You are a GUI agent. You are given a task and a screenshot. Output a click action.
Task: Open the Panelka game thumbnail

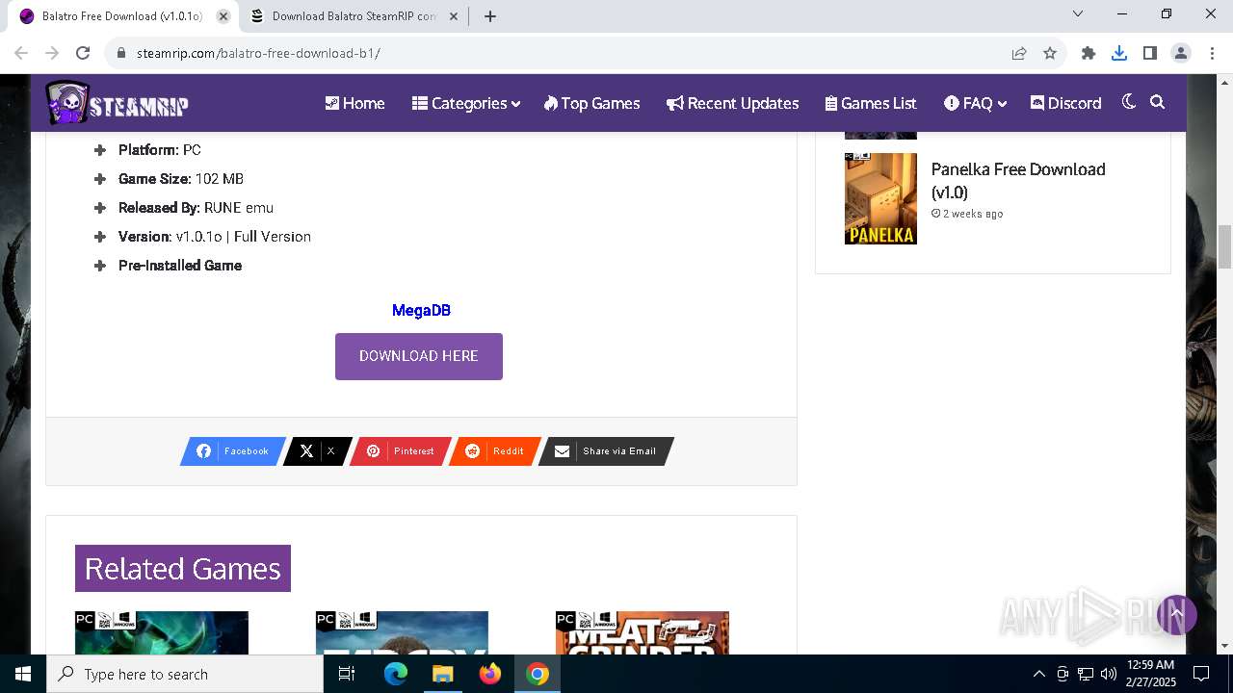pos(880,198)
